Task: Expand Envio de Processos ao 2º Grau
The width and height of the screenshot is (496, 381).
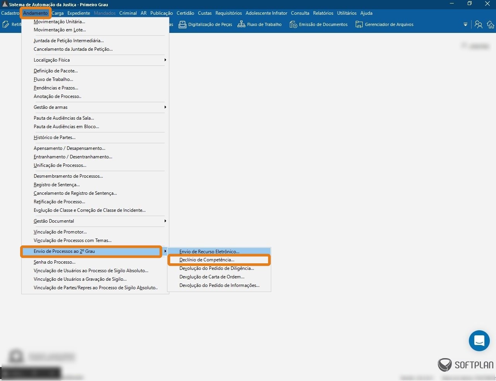Action: 95,251
